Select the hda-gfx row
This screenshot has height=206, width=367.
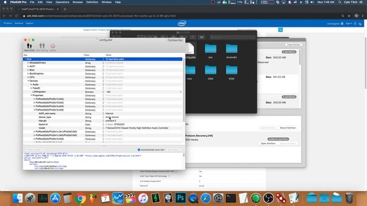coord(103,121)
